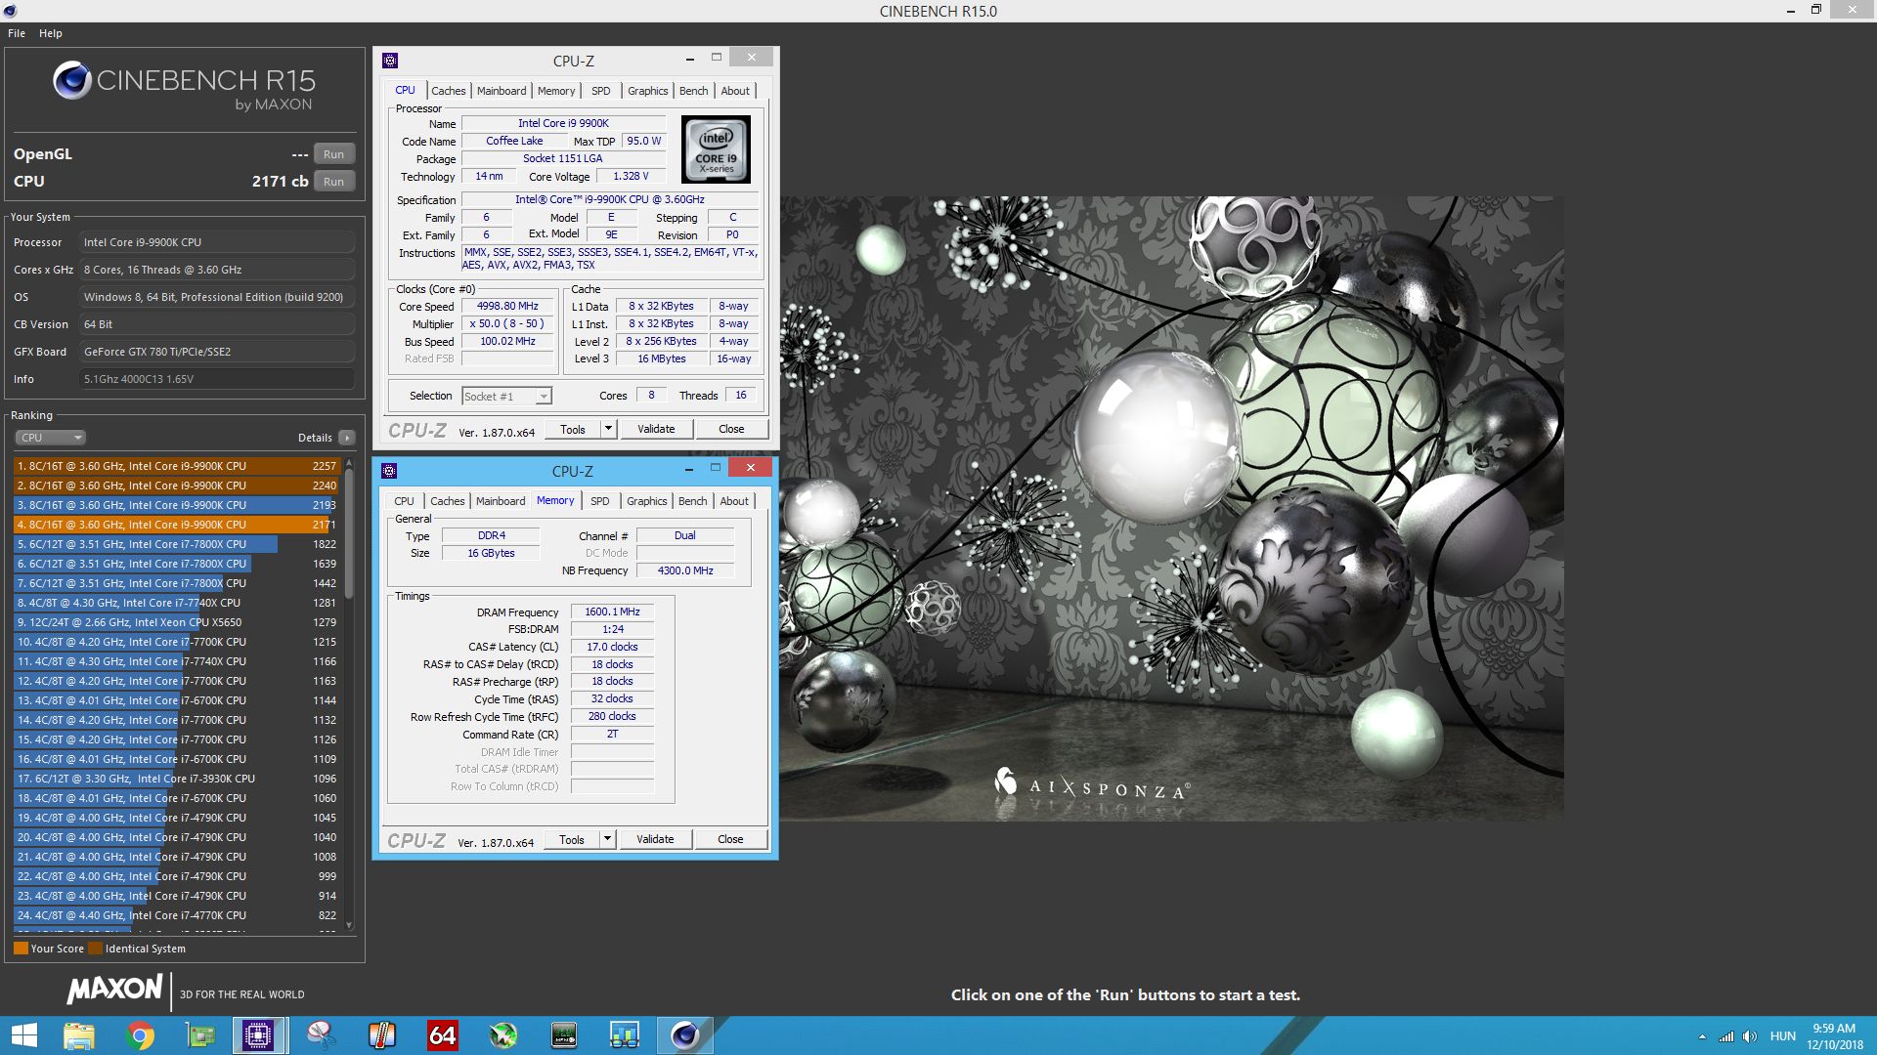Click the Details arrow in Ranking panel
Viewport: 1877px width, 1055px height.
point(347,438)
